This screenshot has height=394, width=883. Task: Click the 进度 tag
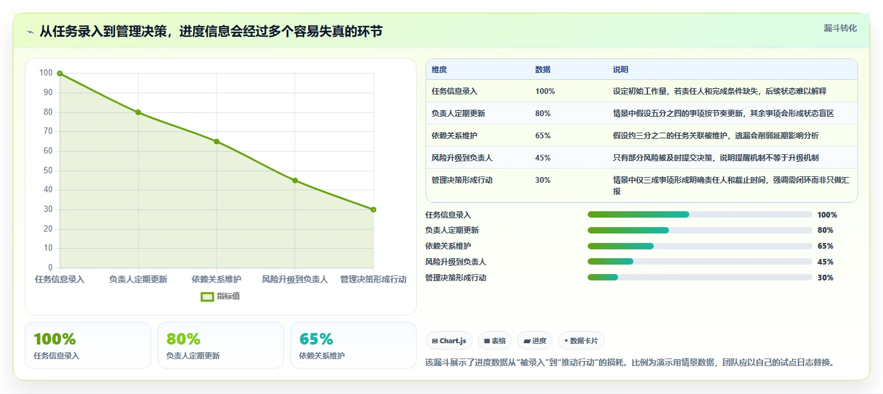[535, 341]
